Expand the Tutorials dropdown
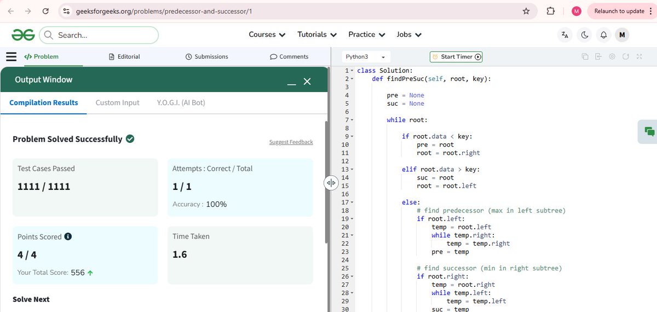 [x=317, y=34]
